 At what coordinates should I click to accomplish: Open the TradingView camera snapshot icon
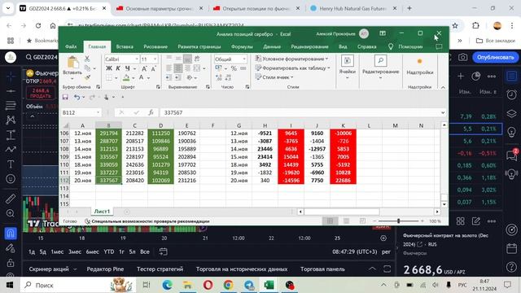pyautogui.click(x=462, y=58)
